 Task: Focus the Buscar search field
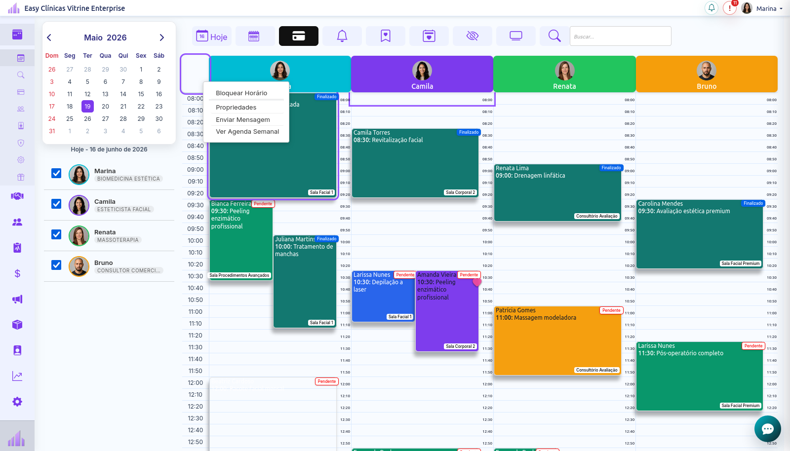point(621,36)
